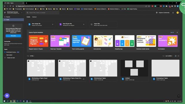Click See all FigJam templates
Screen dimensions: 185x104
172,32
